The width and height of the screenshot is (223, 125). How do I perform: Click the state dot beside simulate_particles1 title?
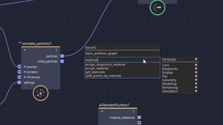(20, 43)
